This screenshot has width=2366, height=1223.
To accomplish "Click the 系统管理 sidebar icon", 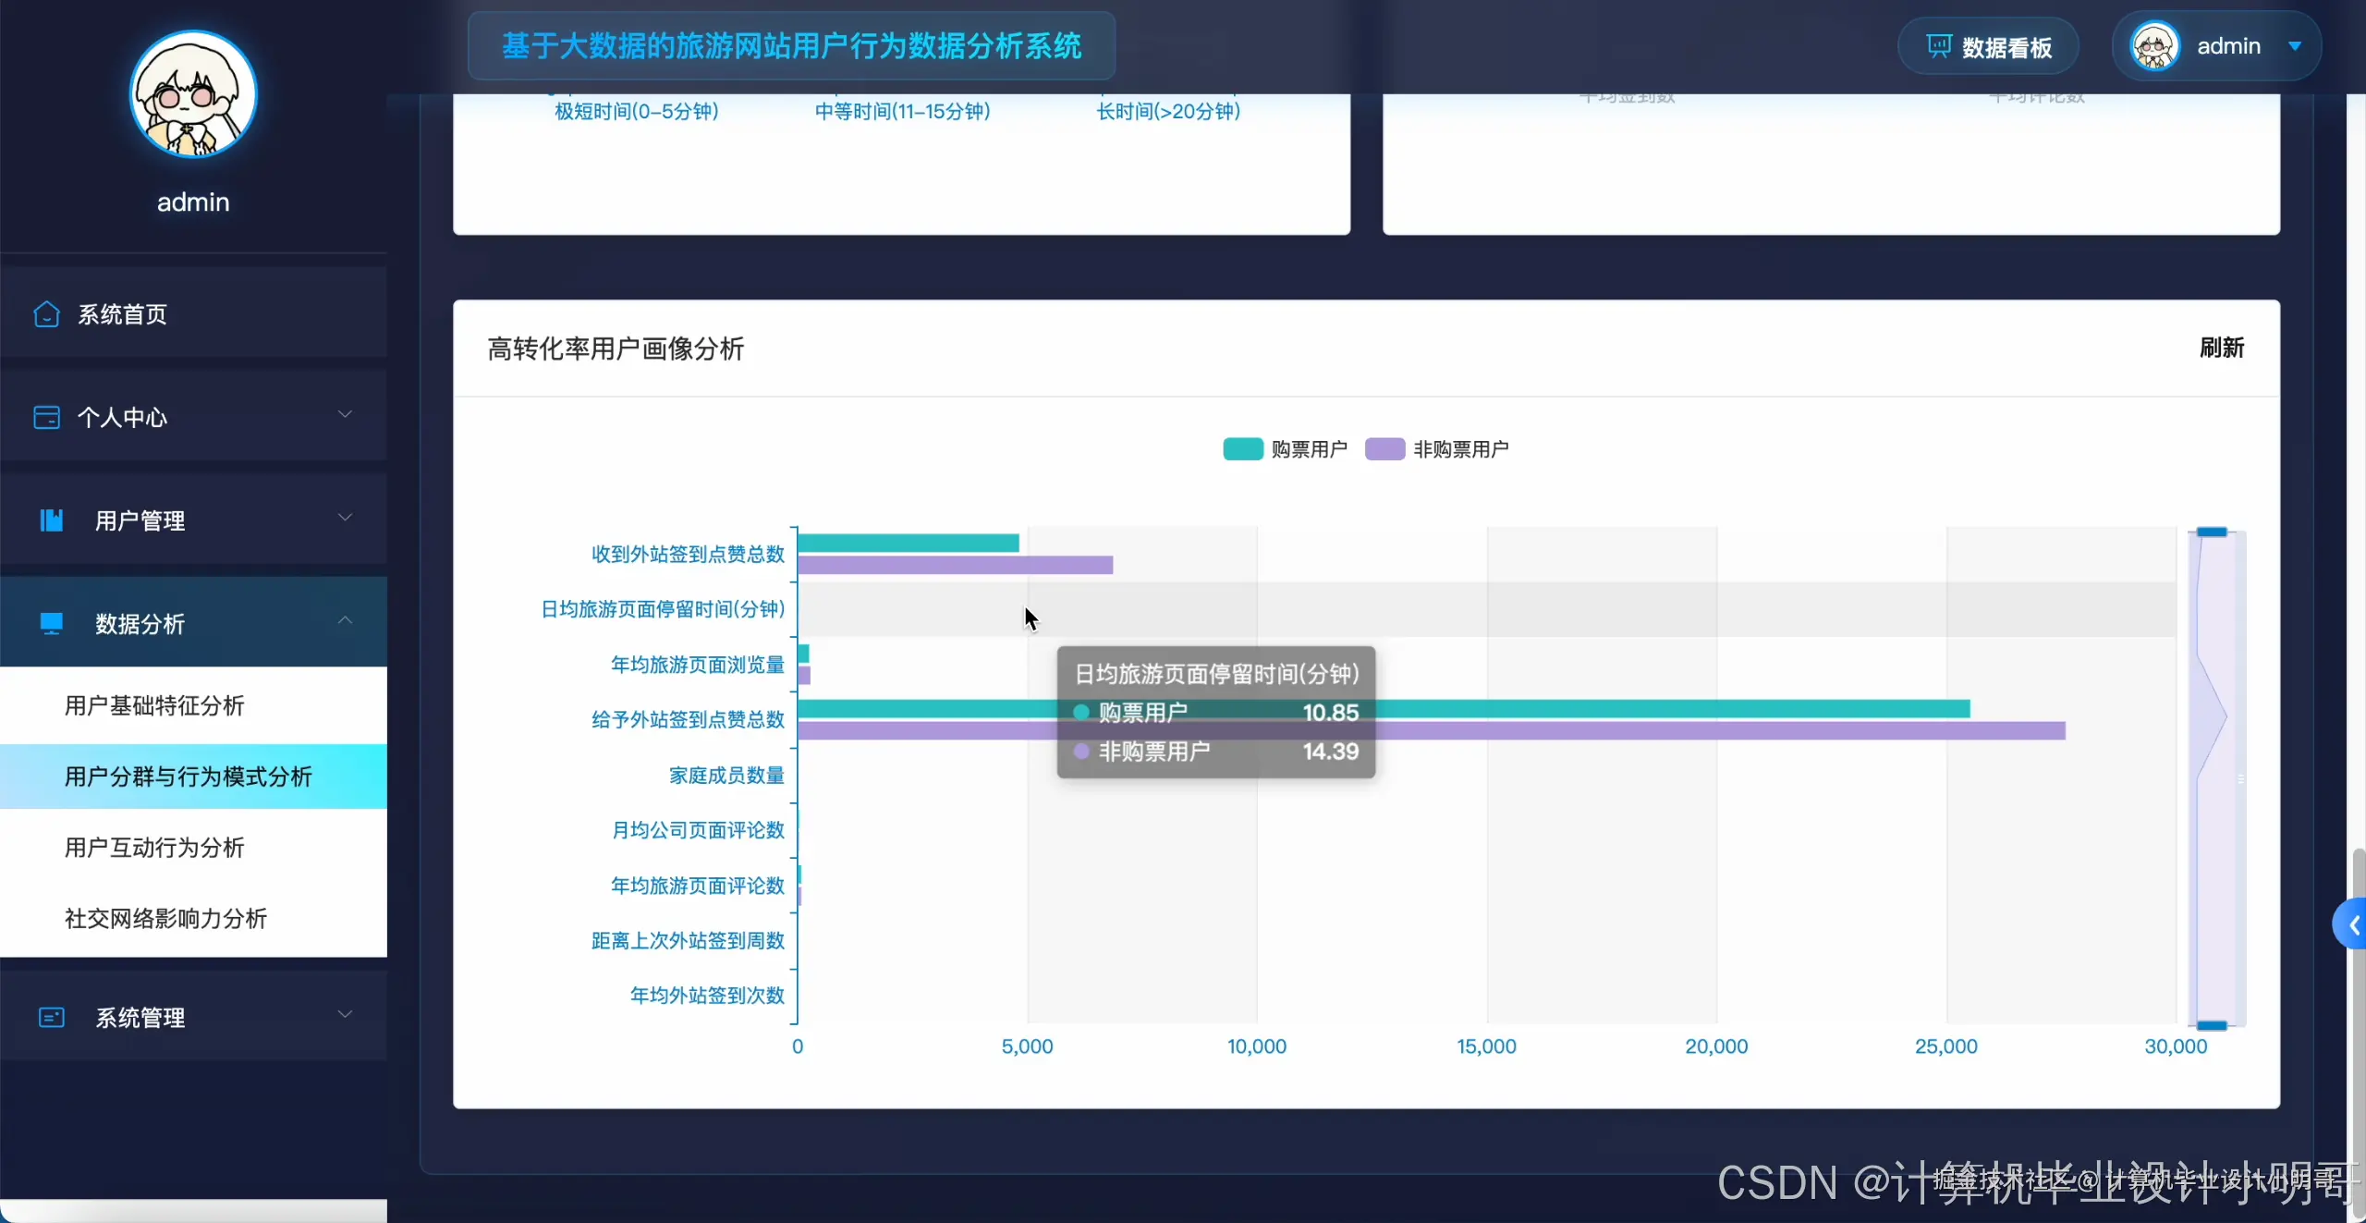I will pyautogui.click(x=52, y=1018).
